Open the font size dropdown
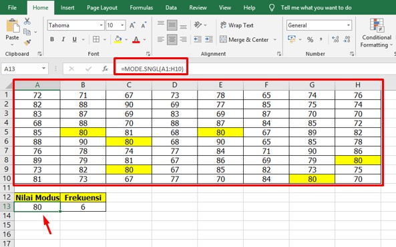Image resolution: width=396 pixels, height=247 pixels. [x=122, y=25]
